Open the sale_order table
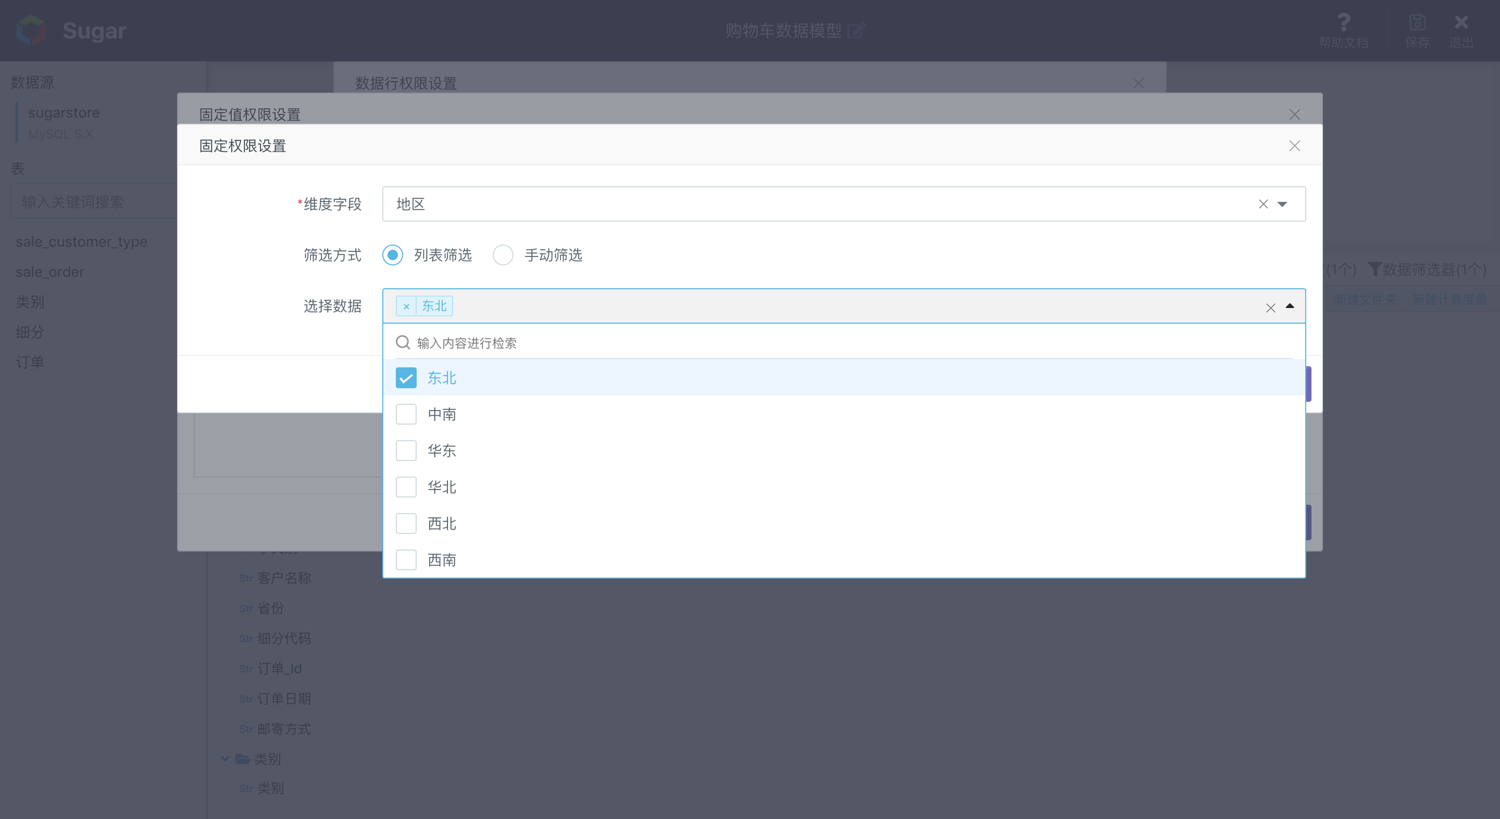1500x819 pixels. pos(50,272)
